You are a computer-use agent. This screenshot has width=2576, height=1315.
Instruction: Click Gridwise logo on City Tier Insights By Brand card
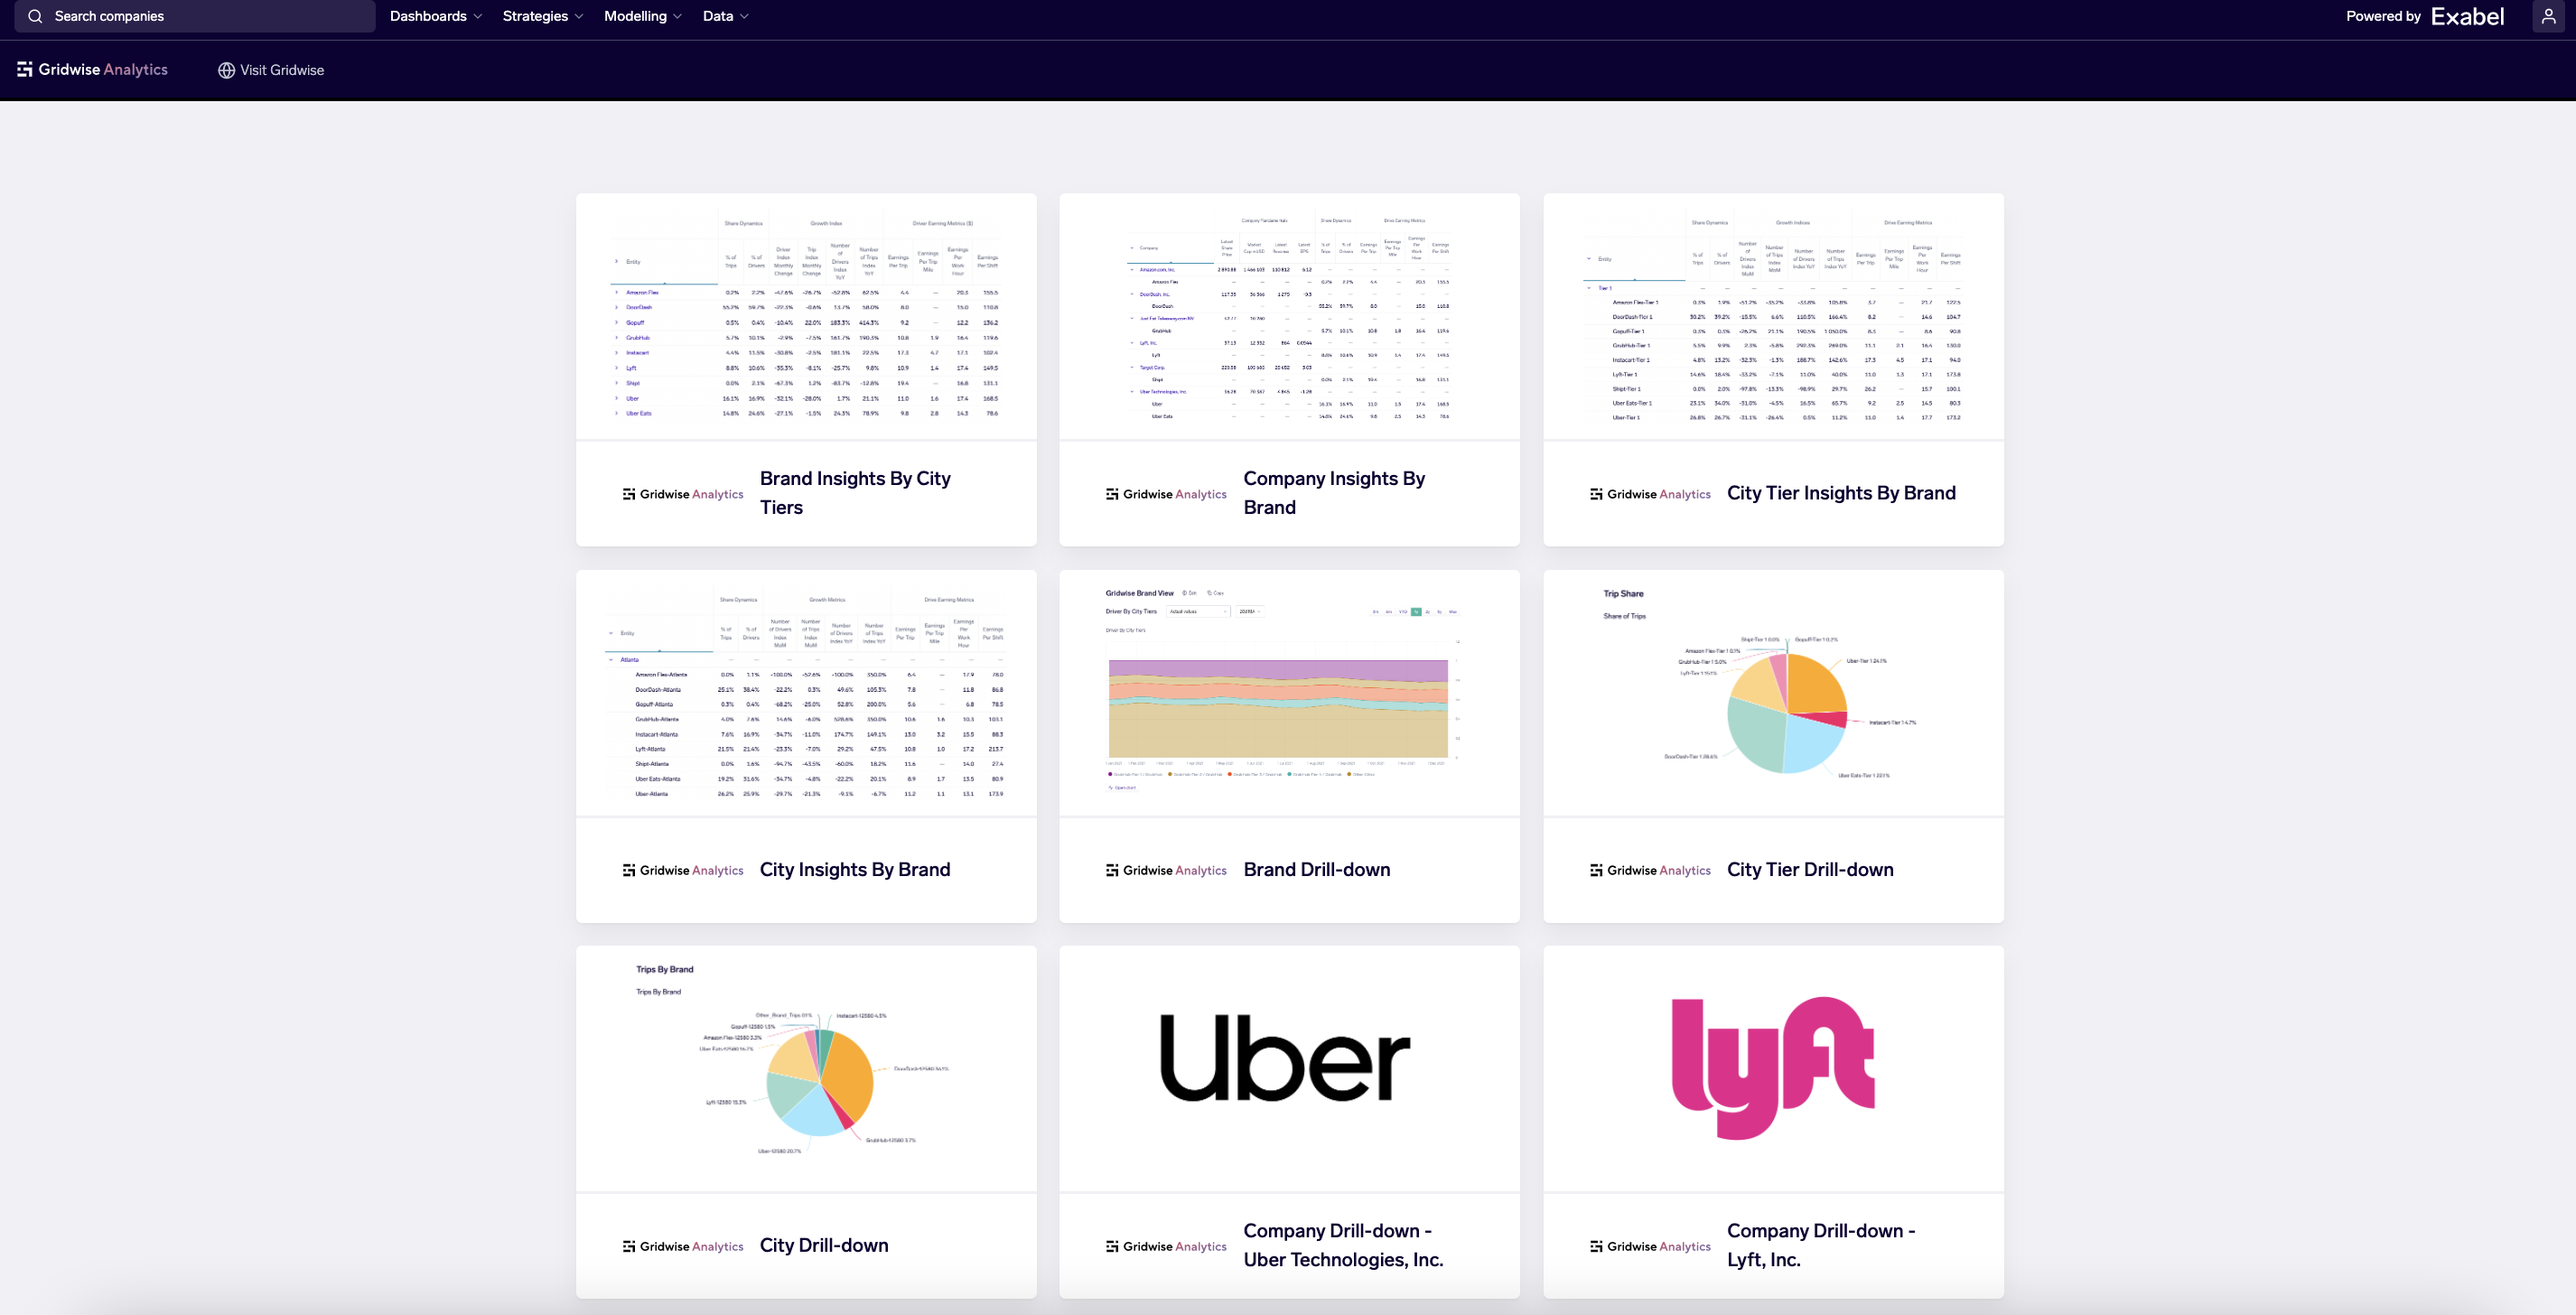coord(1650,494)
